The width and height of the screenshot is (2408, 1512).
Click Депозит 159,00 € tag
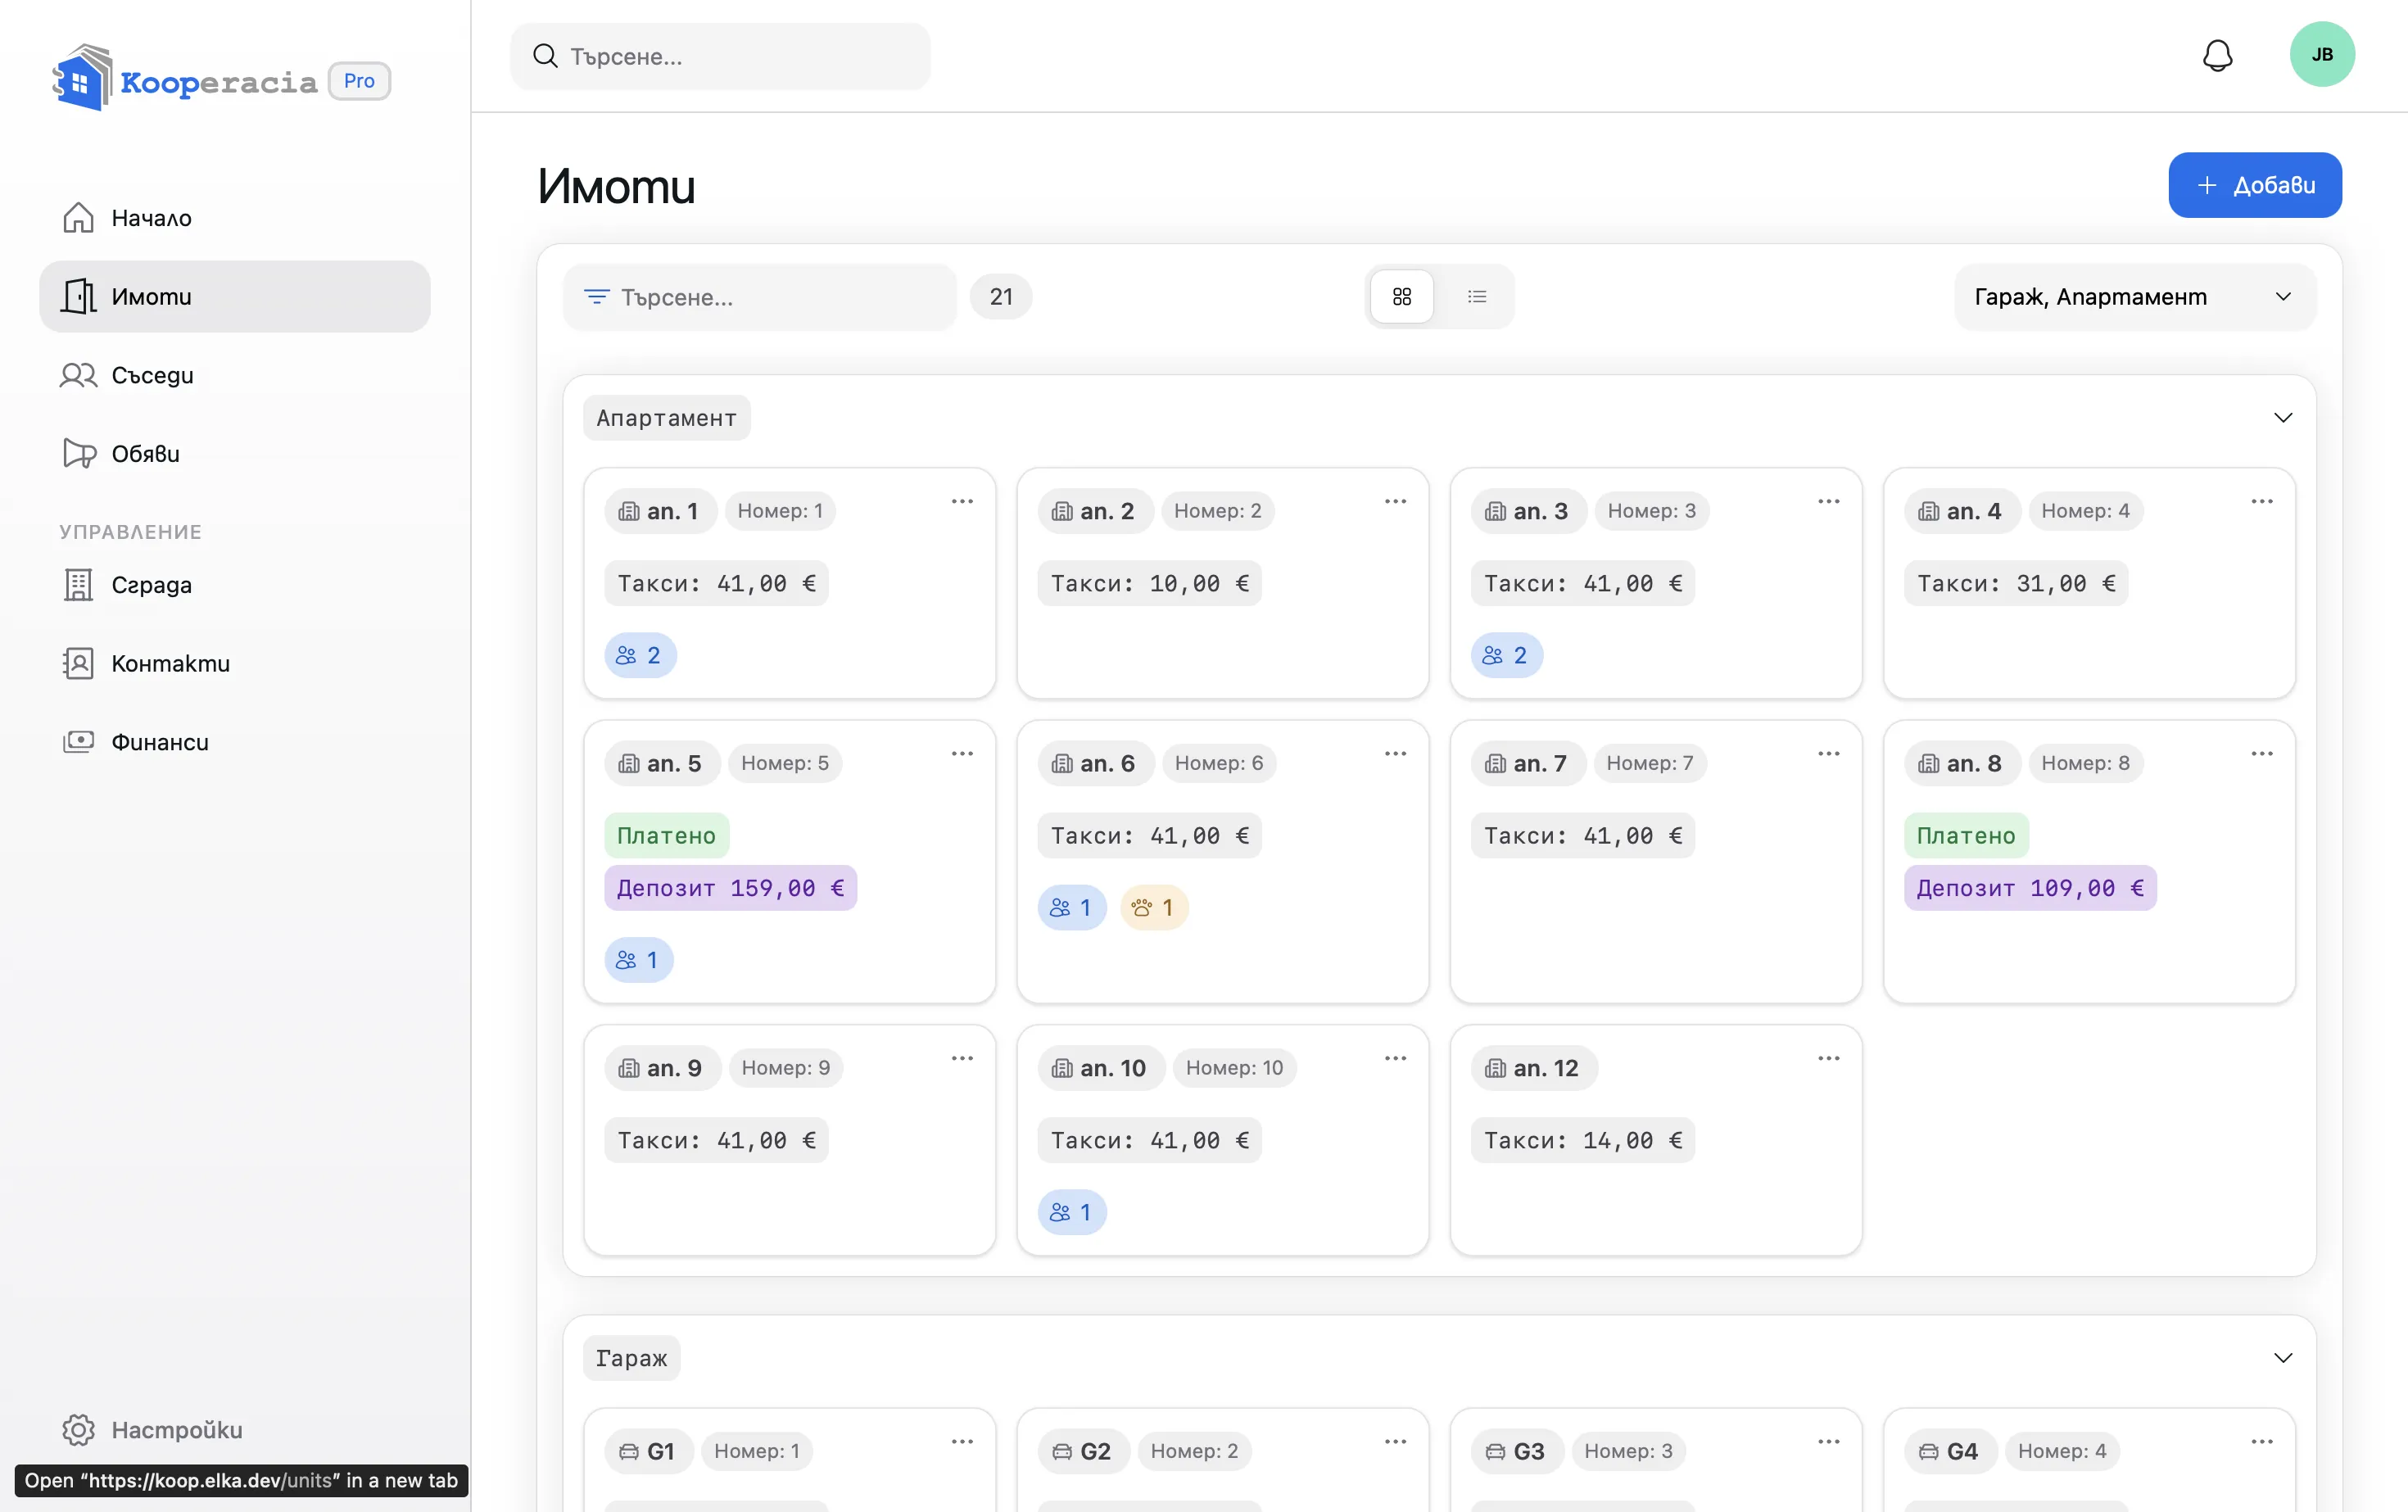[730, 888]
